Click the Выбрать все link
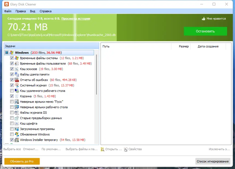235x169 pixels. click(12, 149)
